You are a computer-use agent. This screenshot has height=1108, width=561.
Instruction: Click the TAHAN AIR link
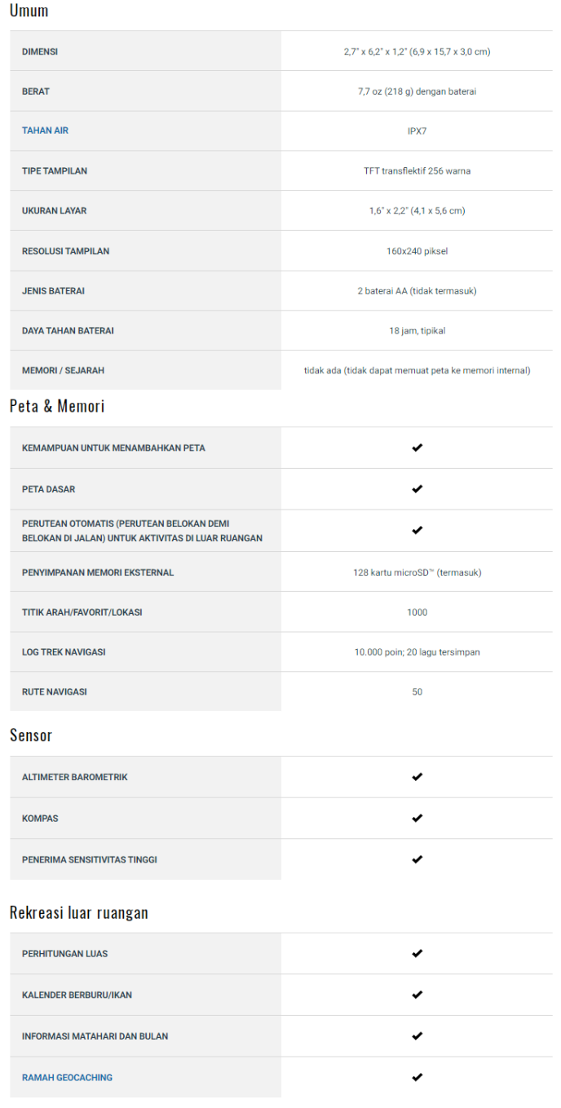coord(45,130)
